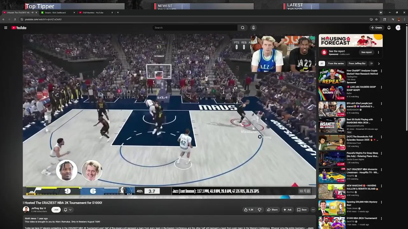Go back with the browser back arrow
Screen dimensions: 408x229
[x=3, y=19]
